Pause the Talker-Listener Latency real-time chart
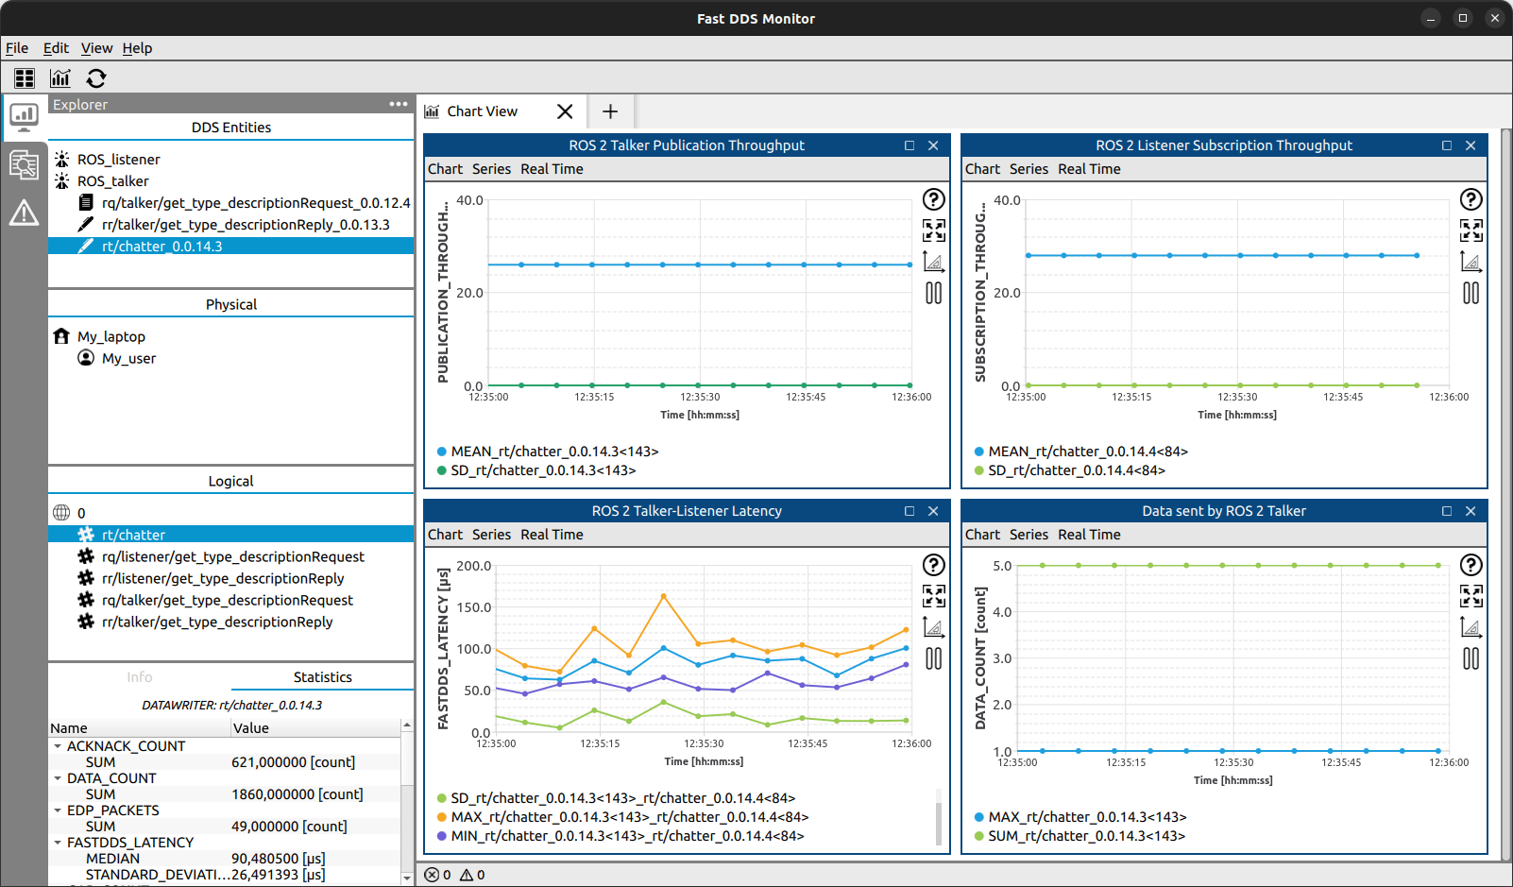Screen dimensions: 1513x887 pyautogui.click(x=933, y=658)
